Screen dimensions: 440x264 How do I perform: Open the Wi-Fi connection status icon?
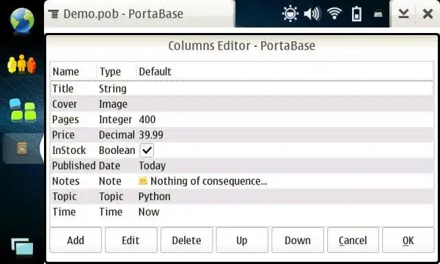(334, 14)
